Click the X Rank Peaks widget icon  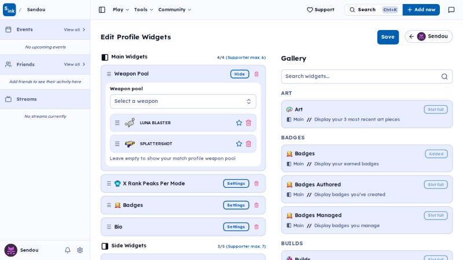tap(117, 184)
